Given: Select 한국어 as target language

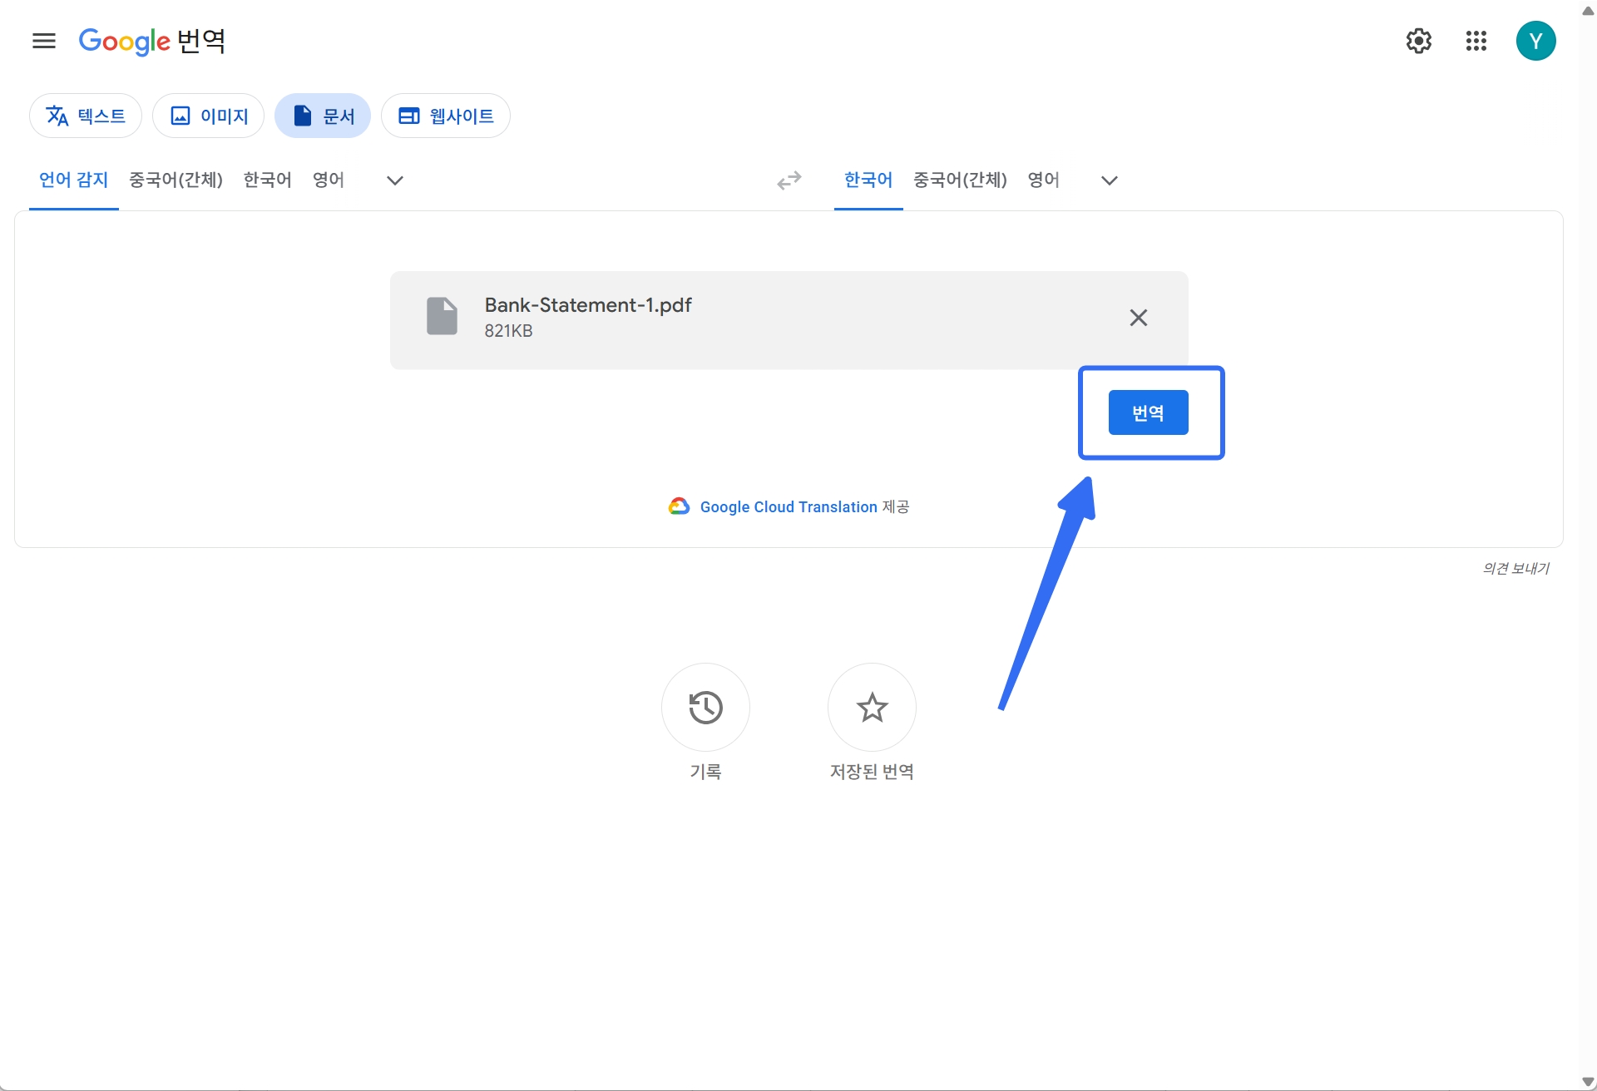Looking at the screenshot, I should 868,180.
